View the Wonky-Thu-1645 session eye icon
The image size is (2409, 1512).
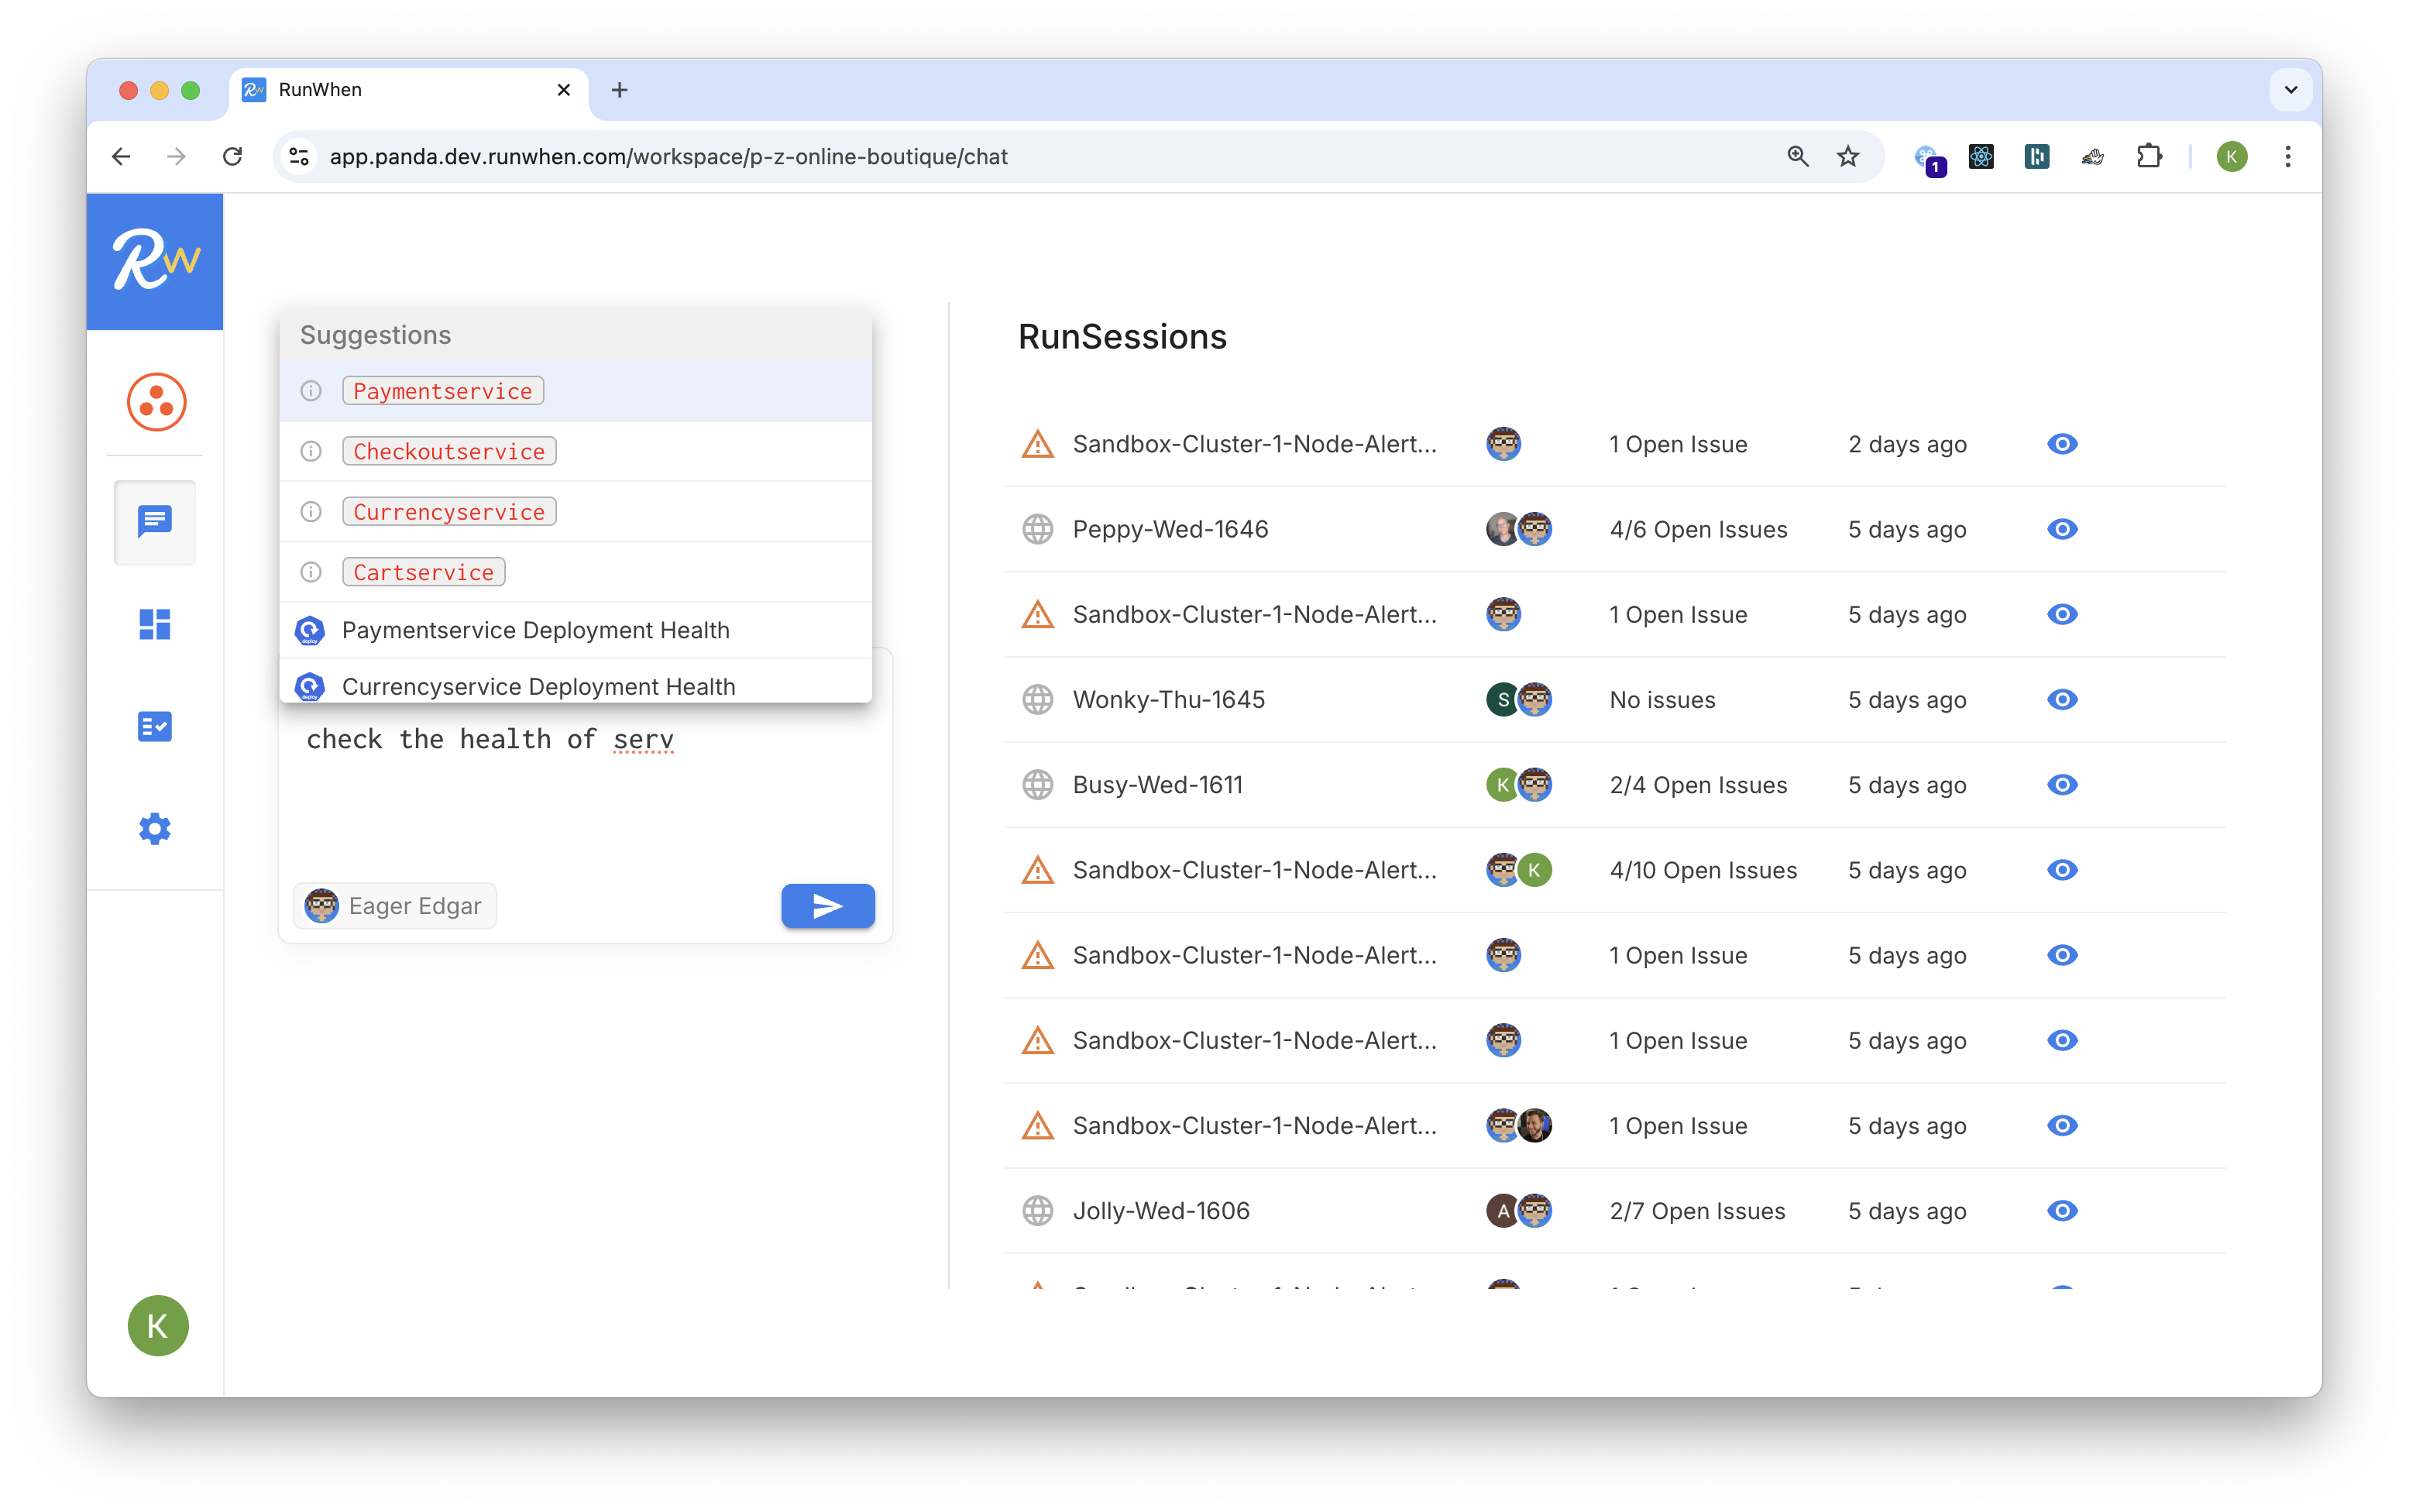(2062, 699)
